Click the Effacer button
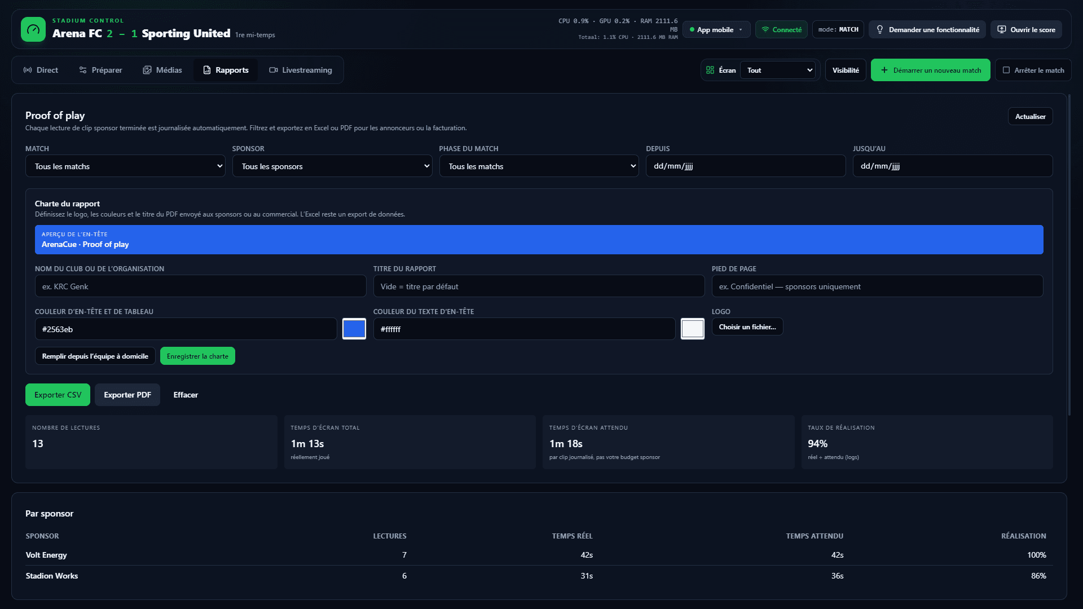 pyautogui.click(x=186, y=395)
